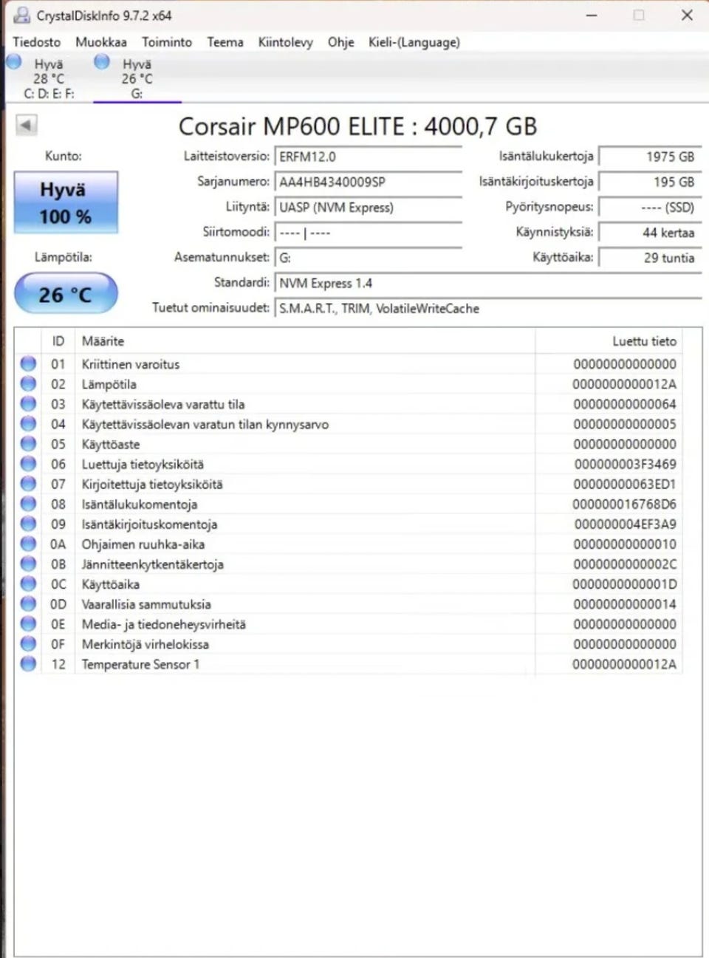Click the ID column header

pos(58,341)
